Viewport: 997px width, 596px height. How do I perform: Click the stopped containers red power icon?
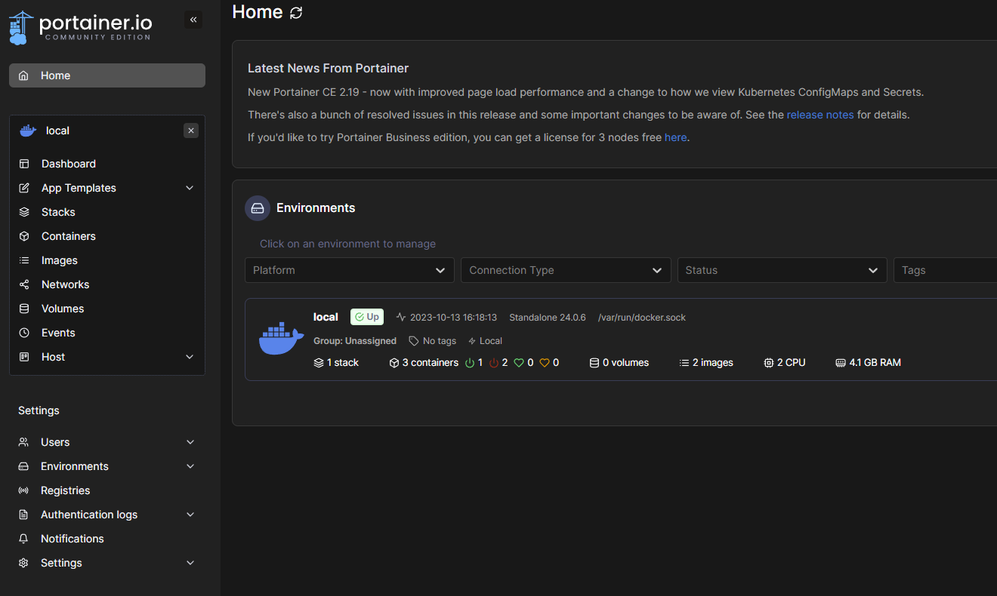(494, 363)
